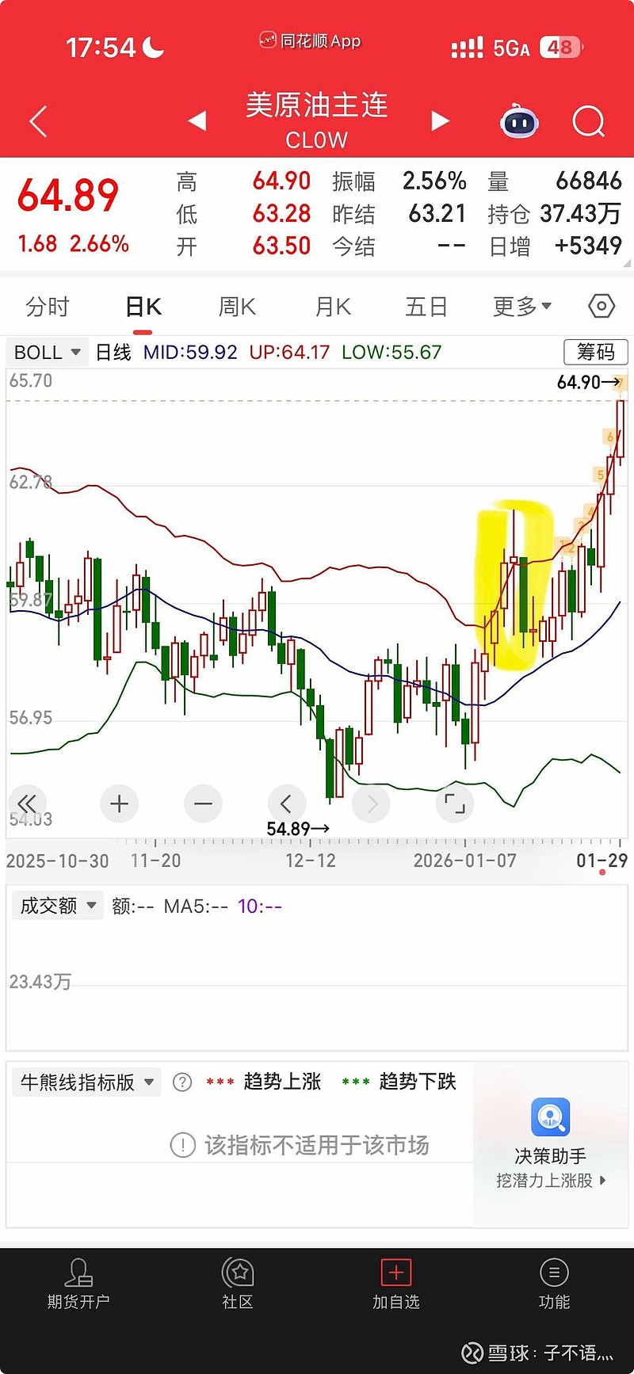
Task: Select the 日K tab
Action: tap(143, 307)
